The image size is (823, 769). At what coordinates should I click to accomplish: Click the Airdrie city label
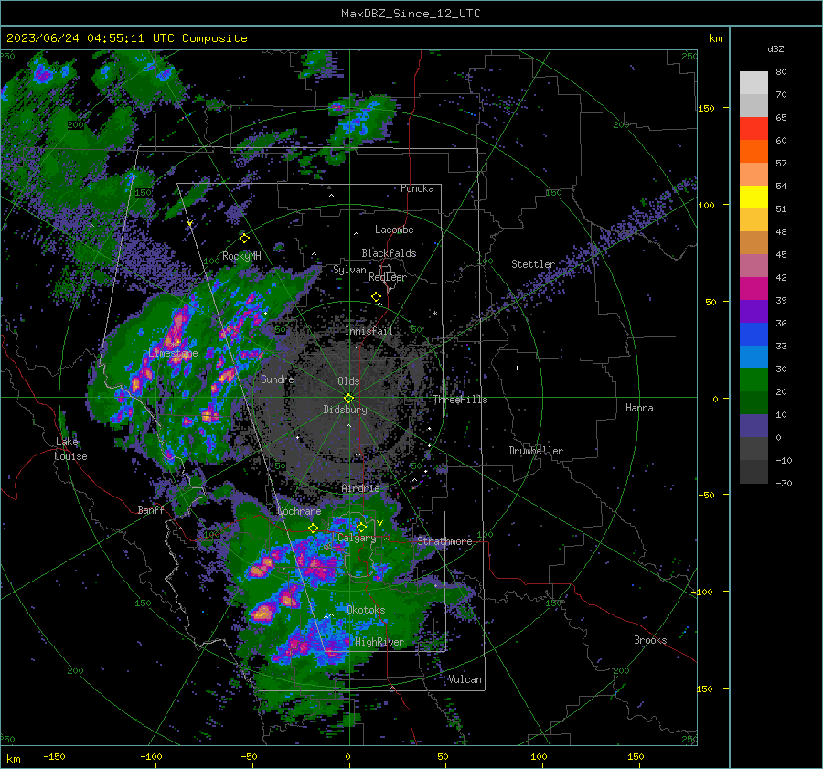tap(360, 488)
